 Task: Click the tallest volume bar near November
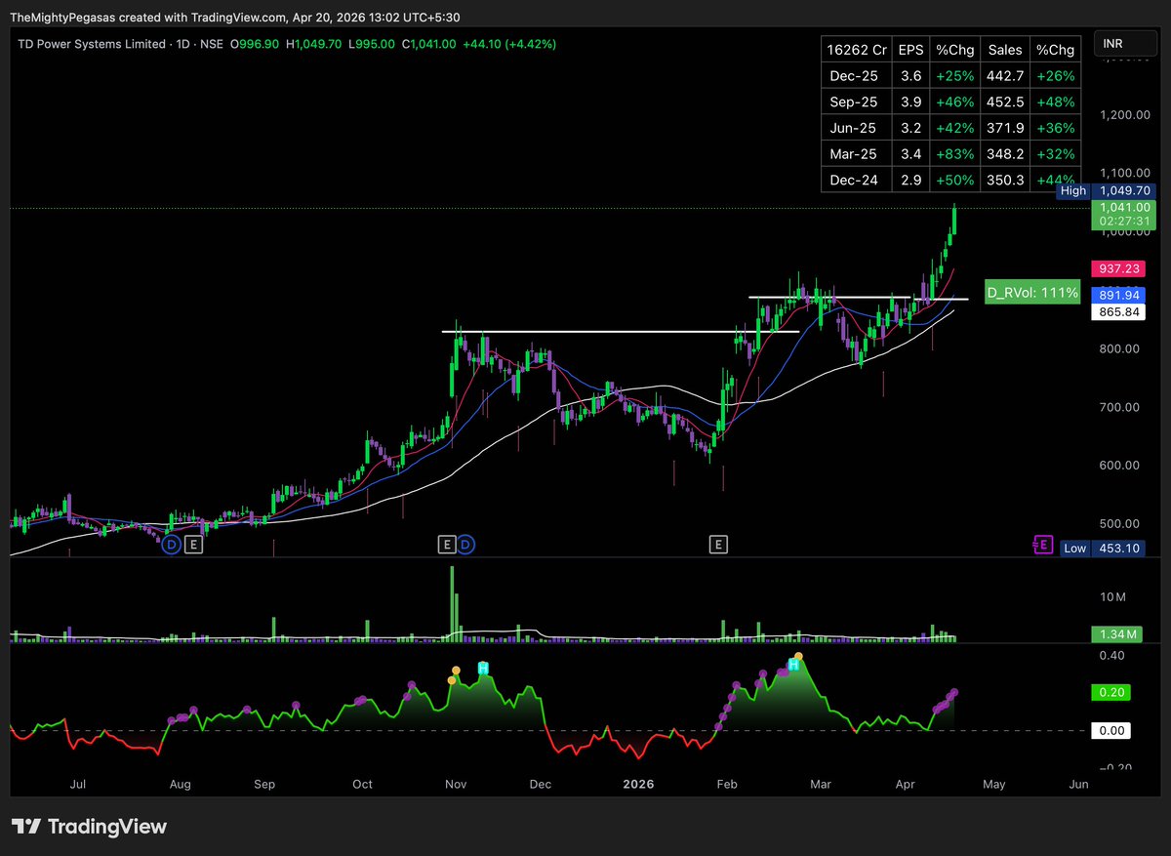[453, 603]
